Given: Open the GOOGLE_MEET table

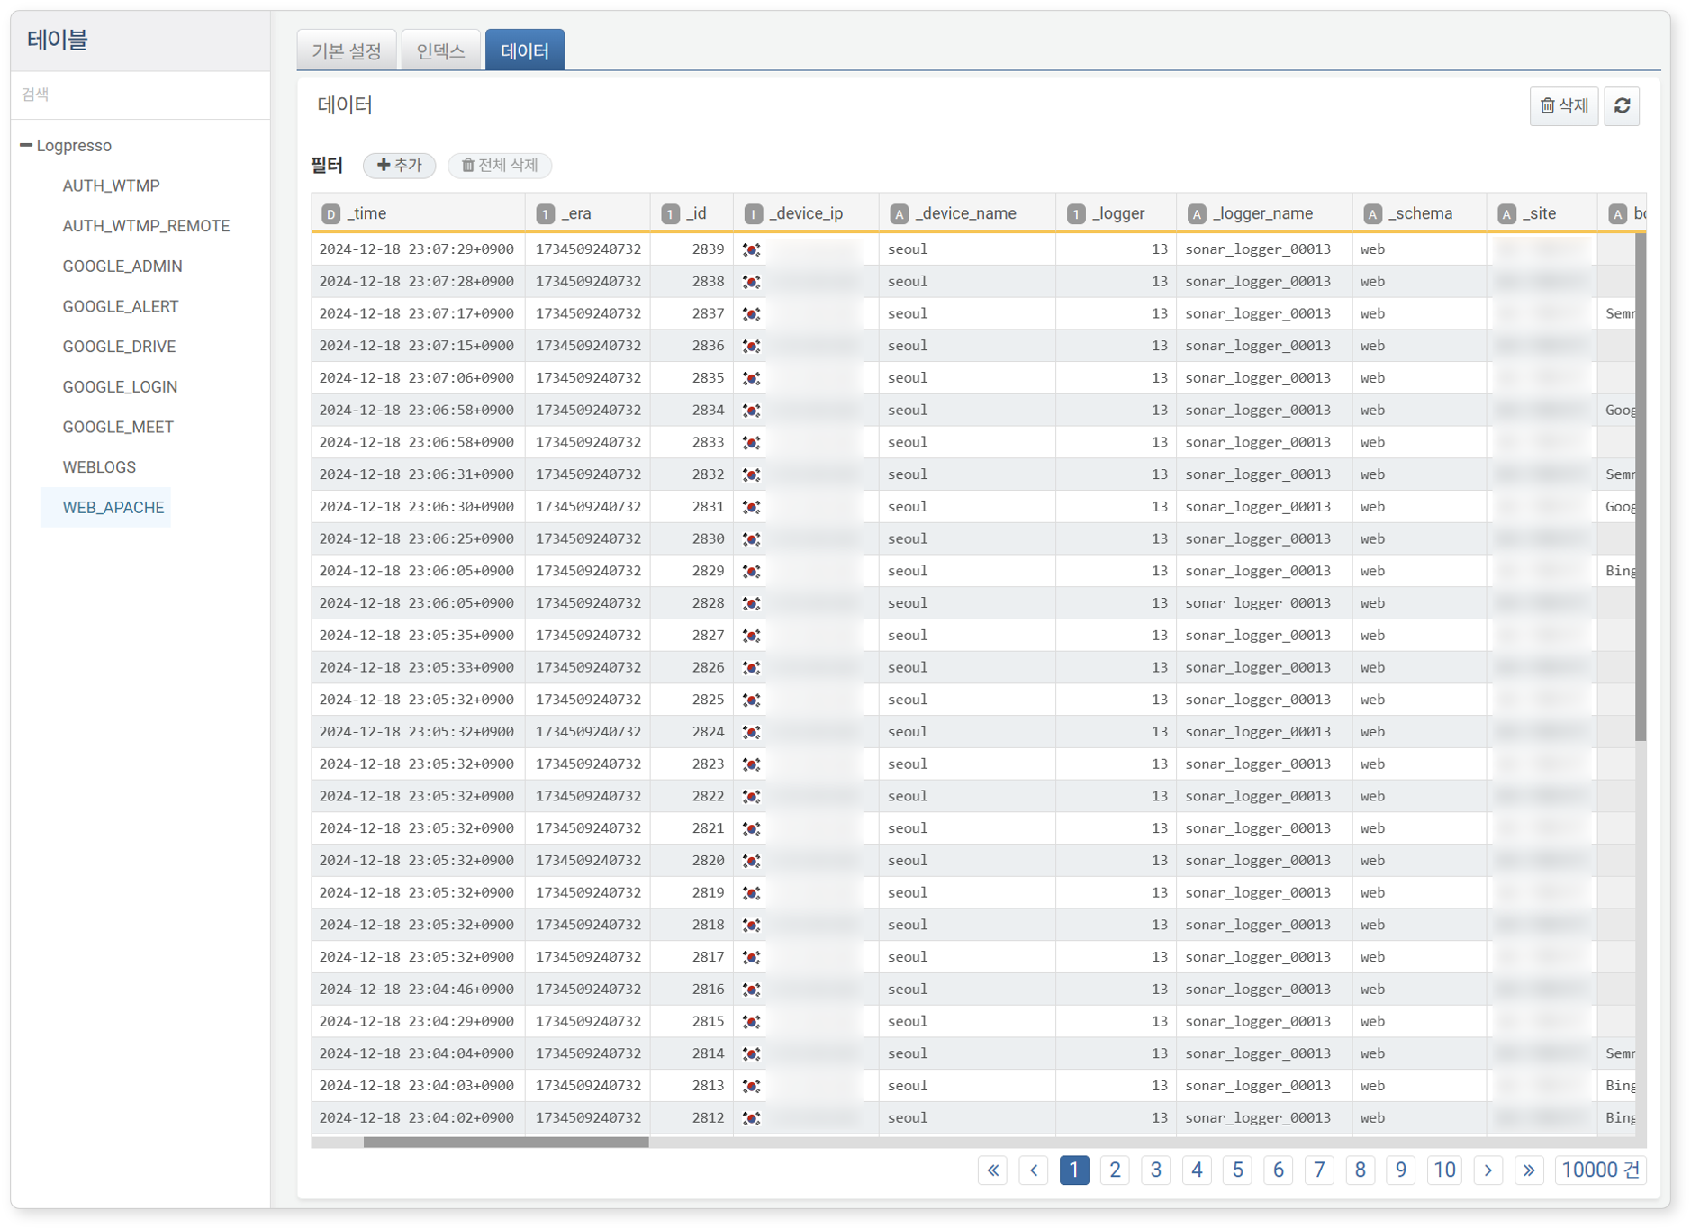Looking at the screenshot, I should pyautogui.click(x=118, y=428).
